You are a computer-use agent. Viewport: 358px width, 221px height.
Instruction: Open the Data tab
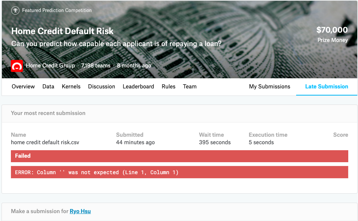48,87
